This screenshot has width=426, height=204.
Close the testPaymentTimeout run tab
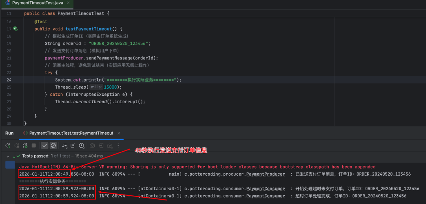[119, 133]
